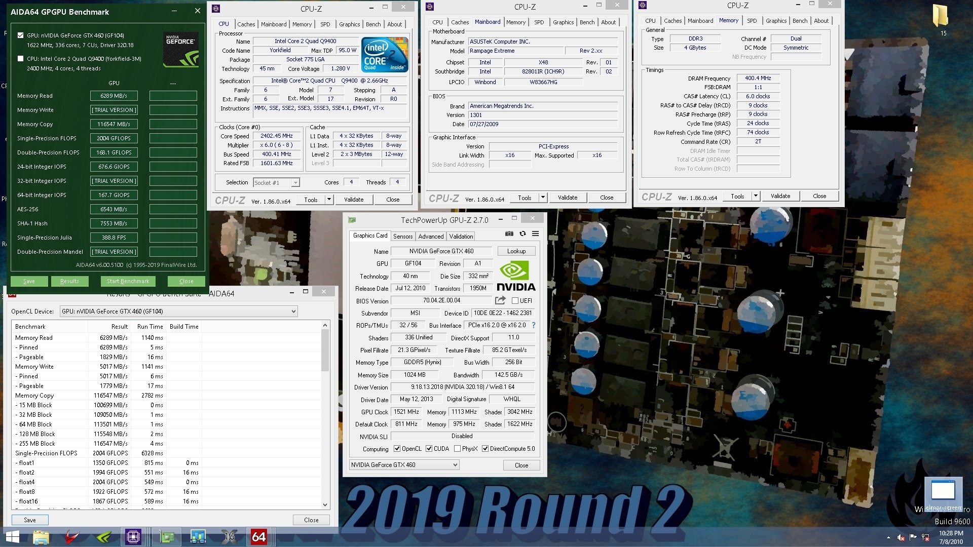Launch the red AMD-style taskbar icon
Viewport: 973px width, 547px height.
71,537
